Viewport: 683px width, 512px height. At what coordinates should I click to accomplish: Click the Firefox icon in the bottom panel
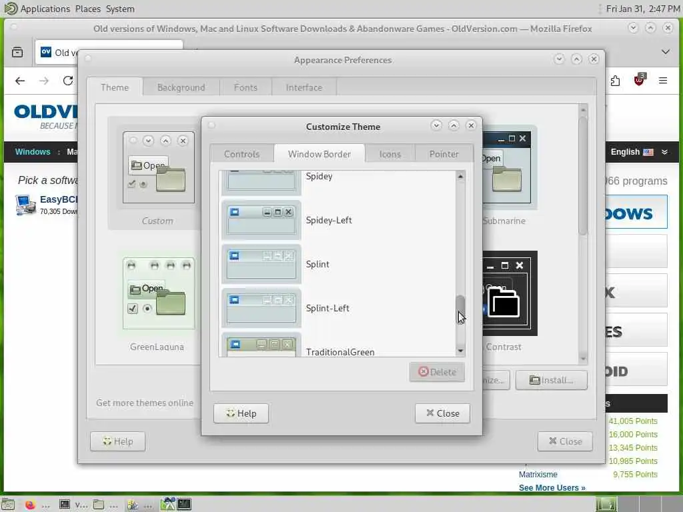(x=29, y=504)
